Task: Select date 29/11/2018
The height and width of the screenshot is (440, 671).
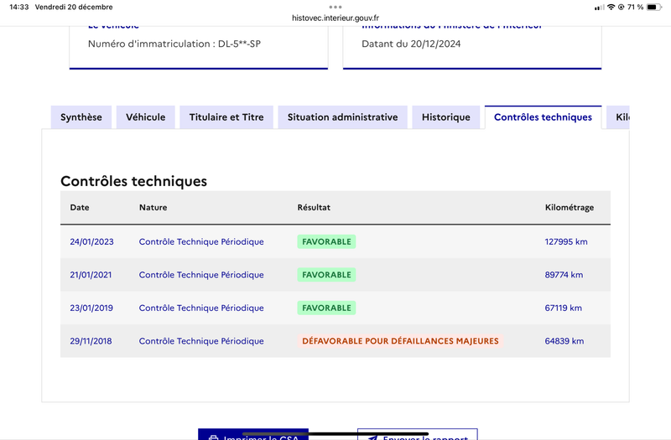Action: click(91, 341)
